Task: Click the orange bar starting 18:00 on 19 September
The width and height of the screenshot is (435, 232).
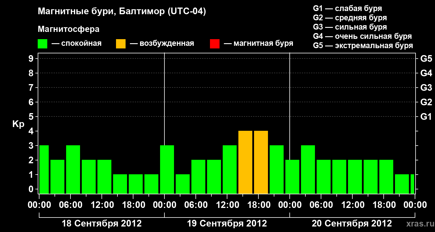Action: click(261, 162)
